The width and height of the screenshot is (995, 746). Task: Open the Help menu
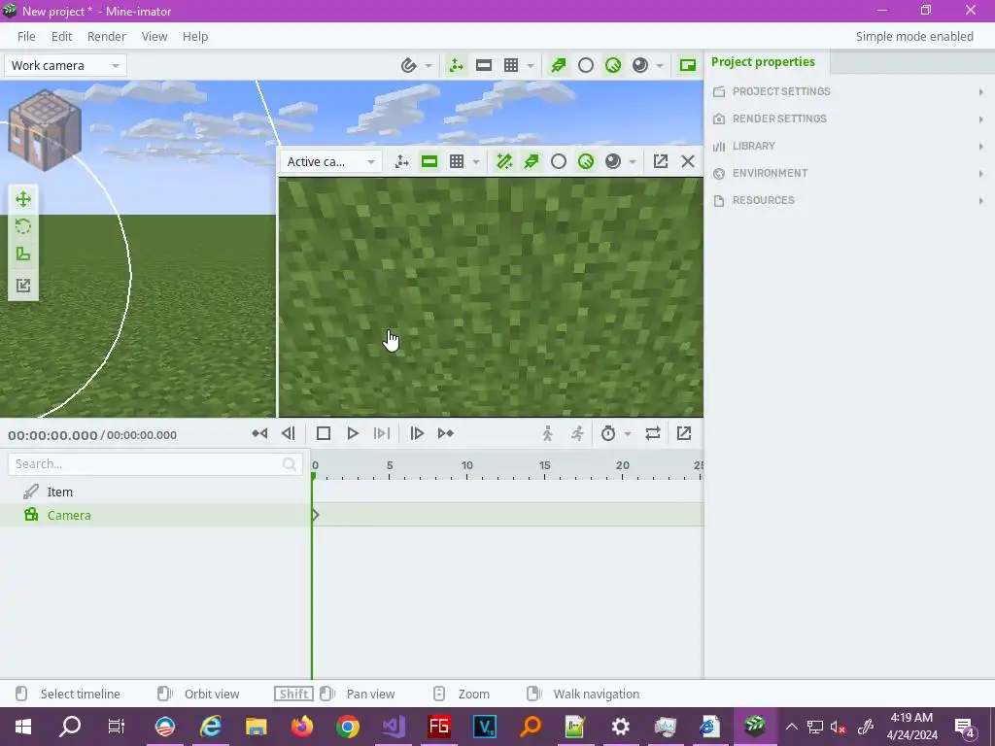coord(195,36)
